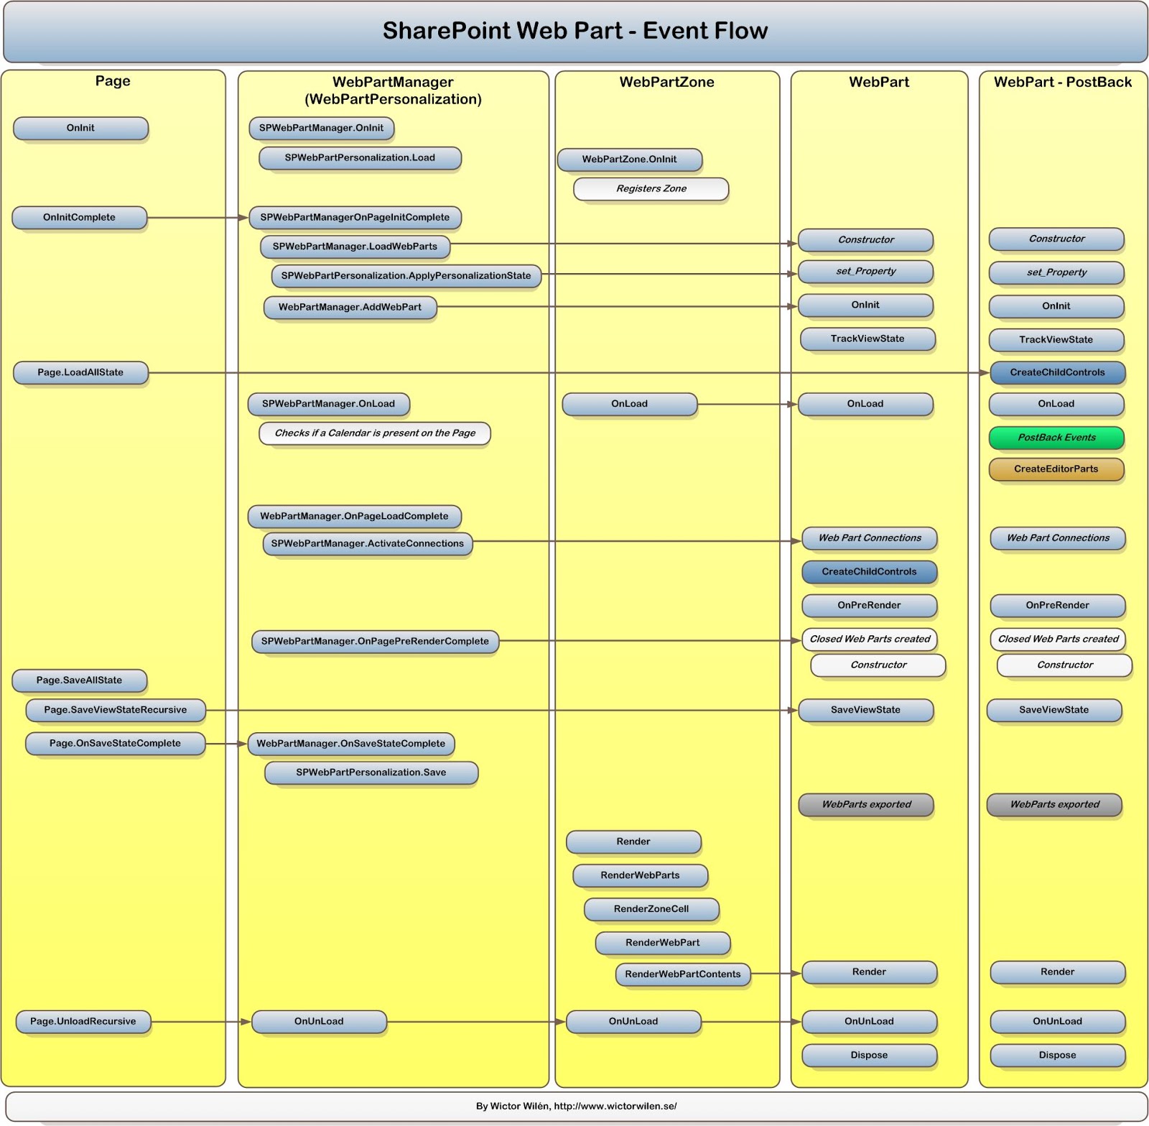Click 'Render' in the WebPartZone column

tap(633, 842)
